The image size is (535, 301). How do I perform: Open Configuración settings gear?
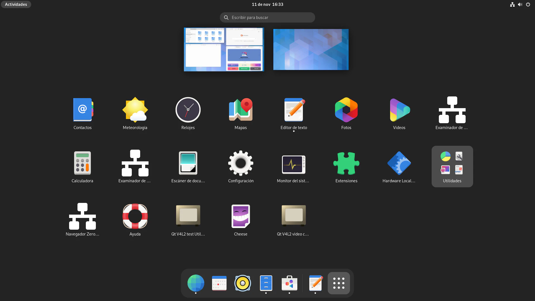coord(241,163)
